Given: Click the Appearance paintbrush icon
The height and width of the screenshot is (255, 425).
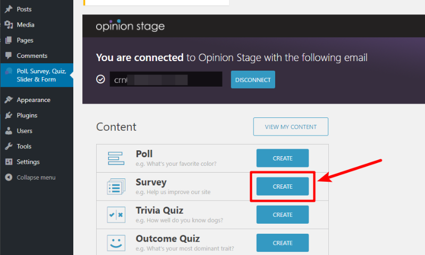Looking at the screenshot, I should pyautogui.click(x=8, y=100).
